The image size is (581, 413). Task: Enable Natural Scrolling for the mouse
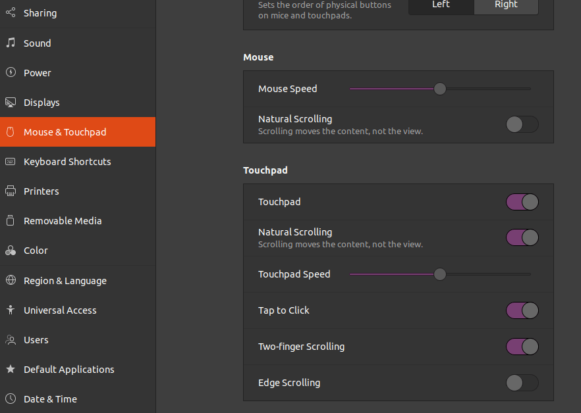(522, 124)
